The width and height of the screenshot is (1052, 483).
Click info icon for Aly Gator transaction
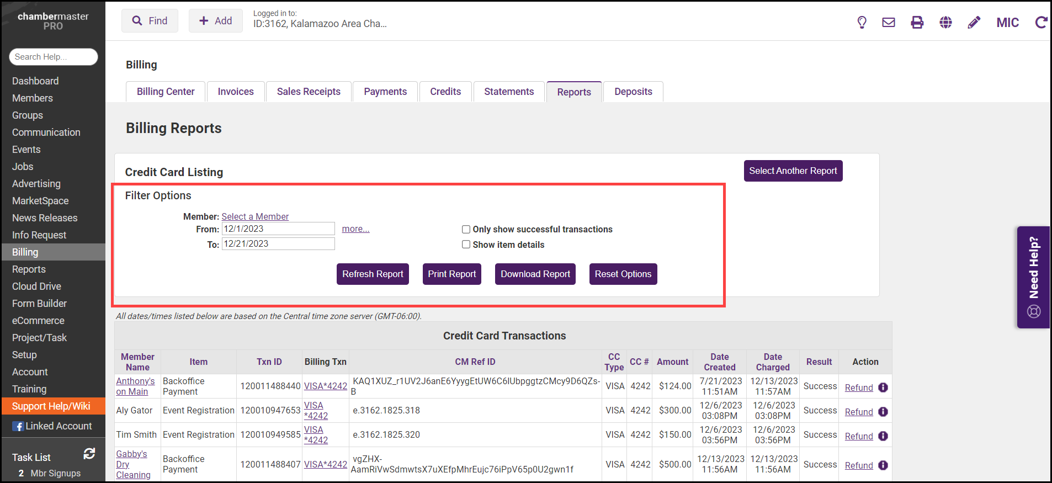click(x=883, y=412)
